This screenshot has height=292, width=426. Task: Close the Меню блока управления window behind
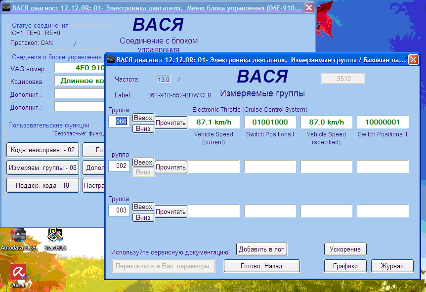point(309,8)
